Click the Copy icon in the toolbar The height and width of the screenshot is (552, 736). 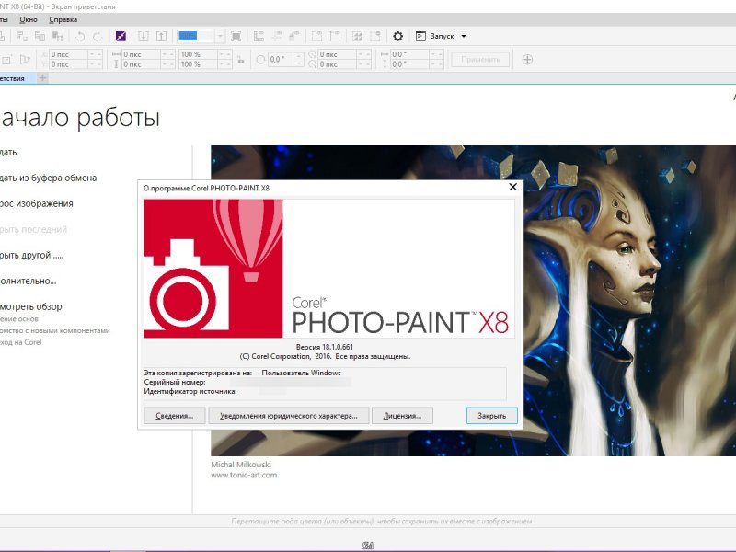[40, 36]
